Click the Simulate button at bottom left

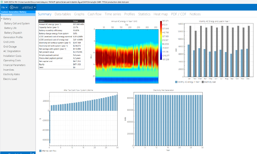click(x=15, y=153)
